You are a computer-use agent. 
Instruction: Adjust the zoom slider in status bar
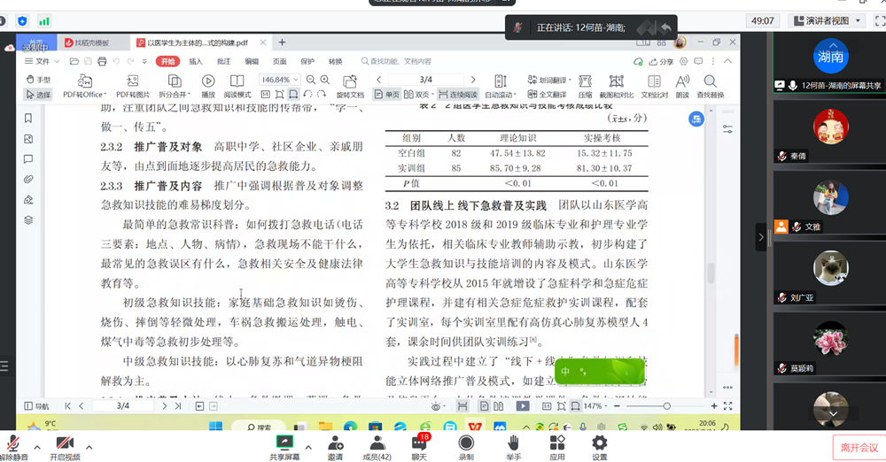666,406
